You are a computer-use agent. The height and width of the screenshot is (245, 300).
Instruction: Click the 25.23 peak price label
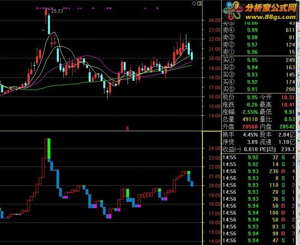tap(57, 11)
